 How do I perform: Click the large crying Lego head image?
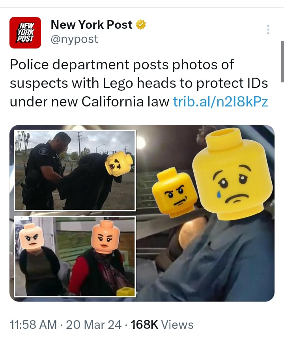233,173
